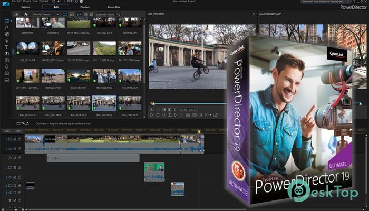Click the zoom in plus button on timeline

(23, 209)
